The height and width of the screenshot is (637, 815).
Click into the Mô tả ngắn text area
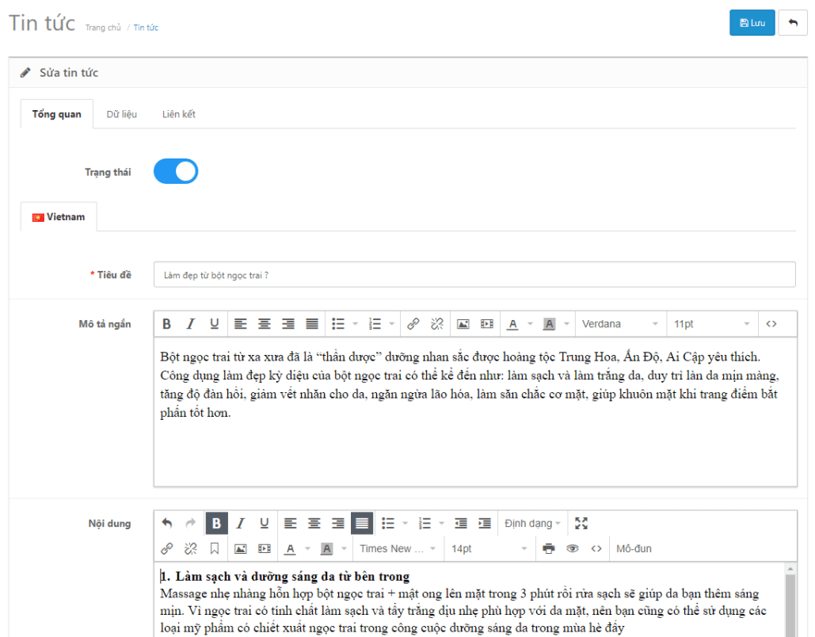475,412
